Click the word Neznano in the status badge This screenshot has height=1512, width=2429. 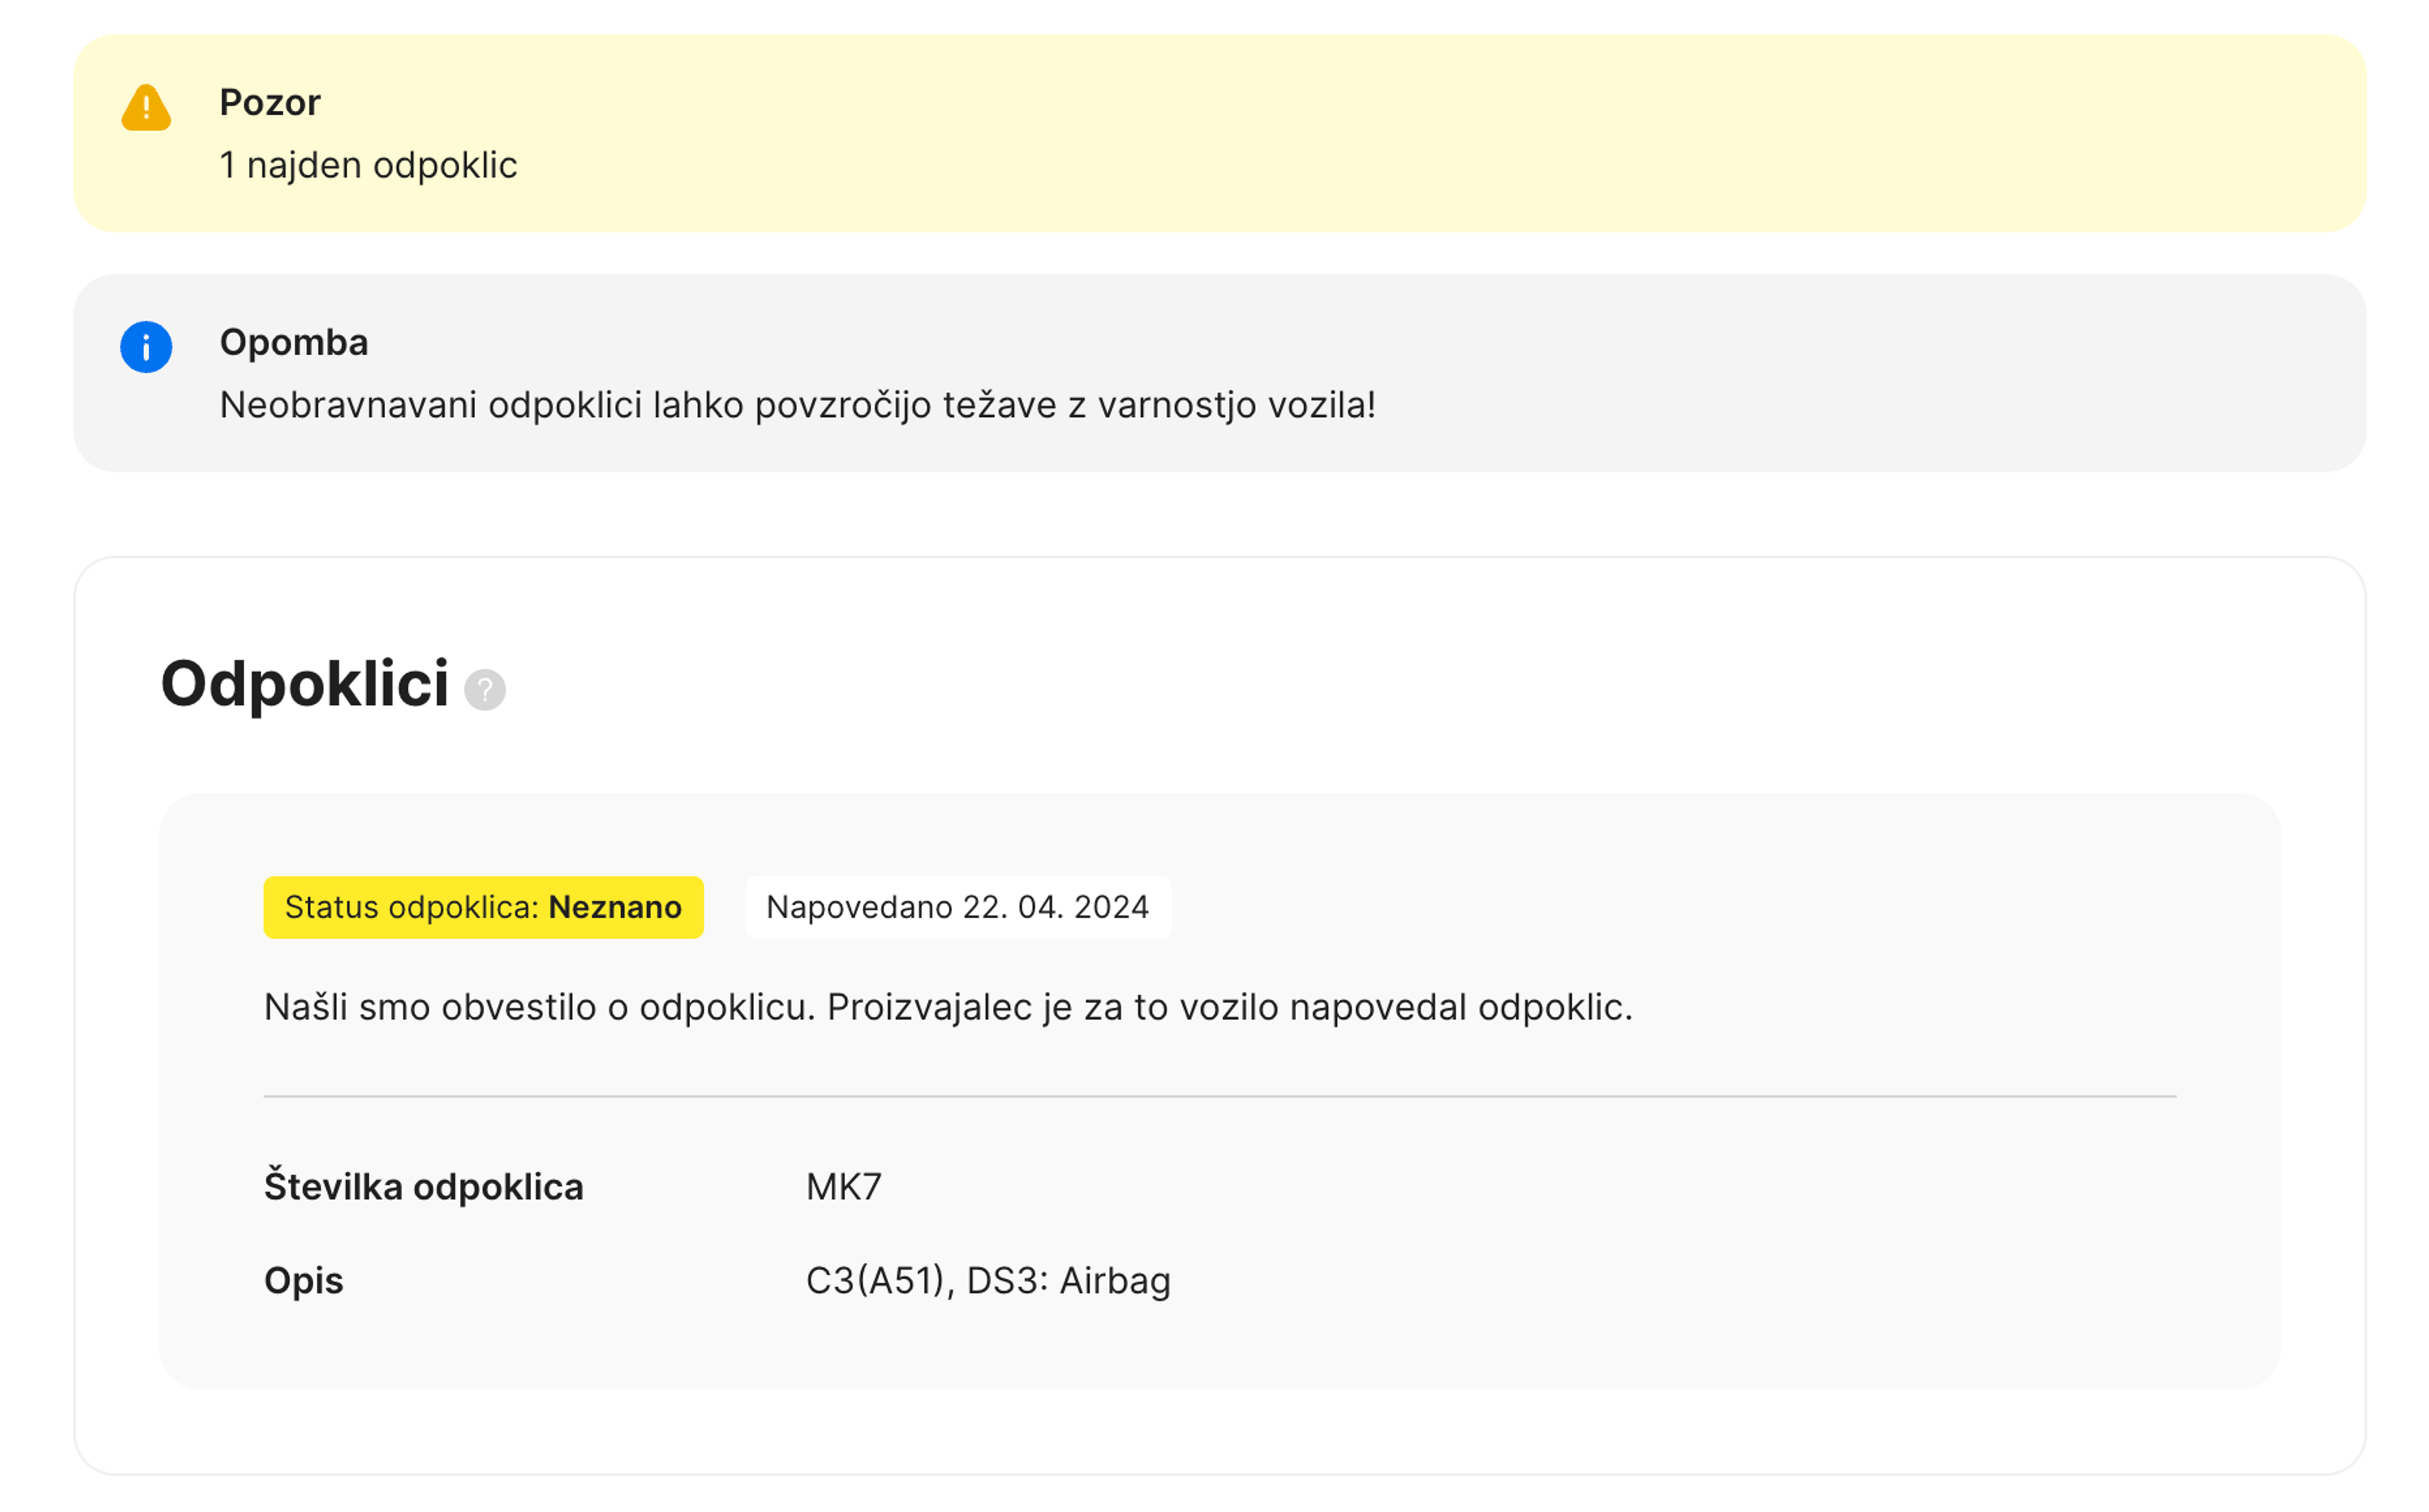[x=615, y=907]
